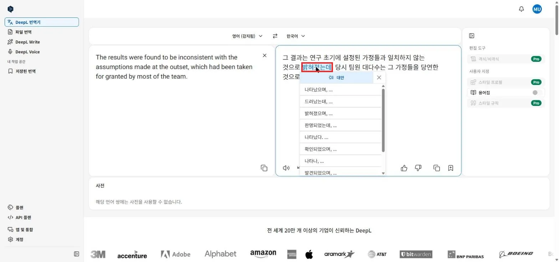The image size is (559, 262).
Task: Go to 파일 번역 page
Action: coord(42,32)
